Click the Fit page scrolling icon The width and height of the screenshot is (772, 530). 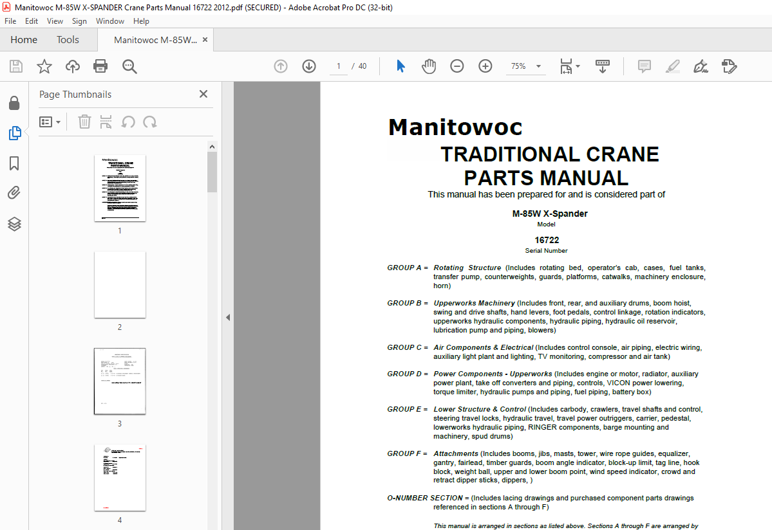[566, 66]
